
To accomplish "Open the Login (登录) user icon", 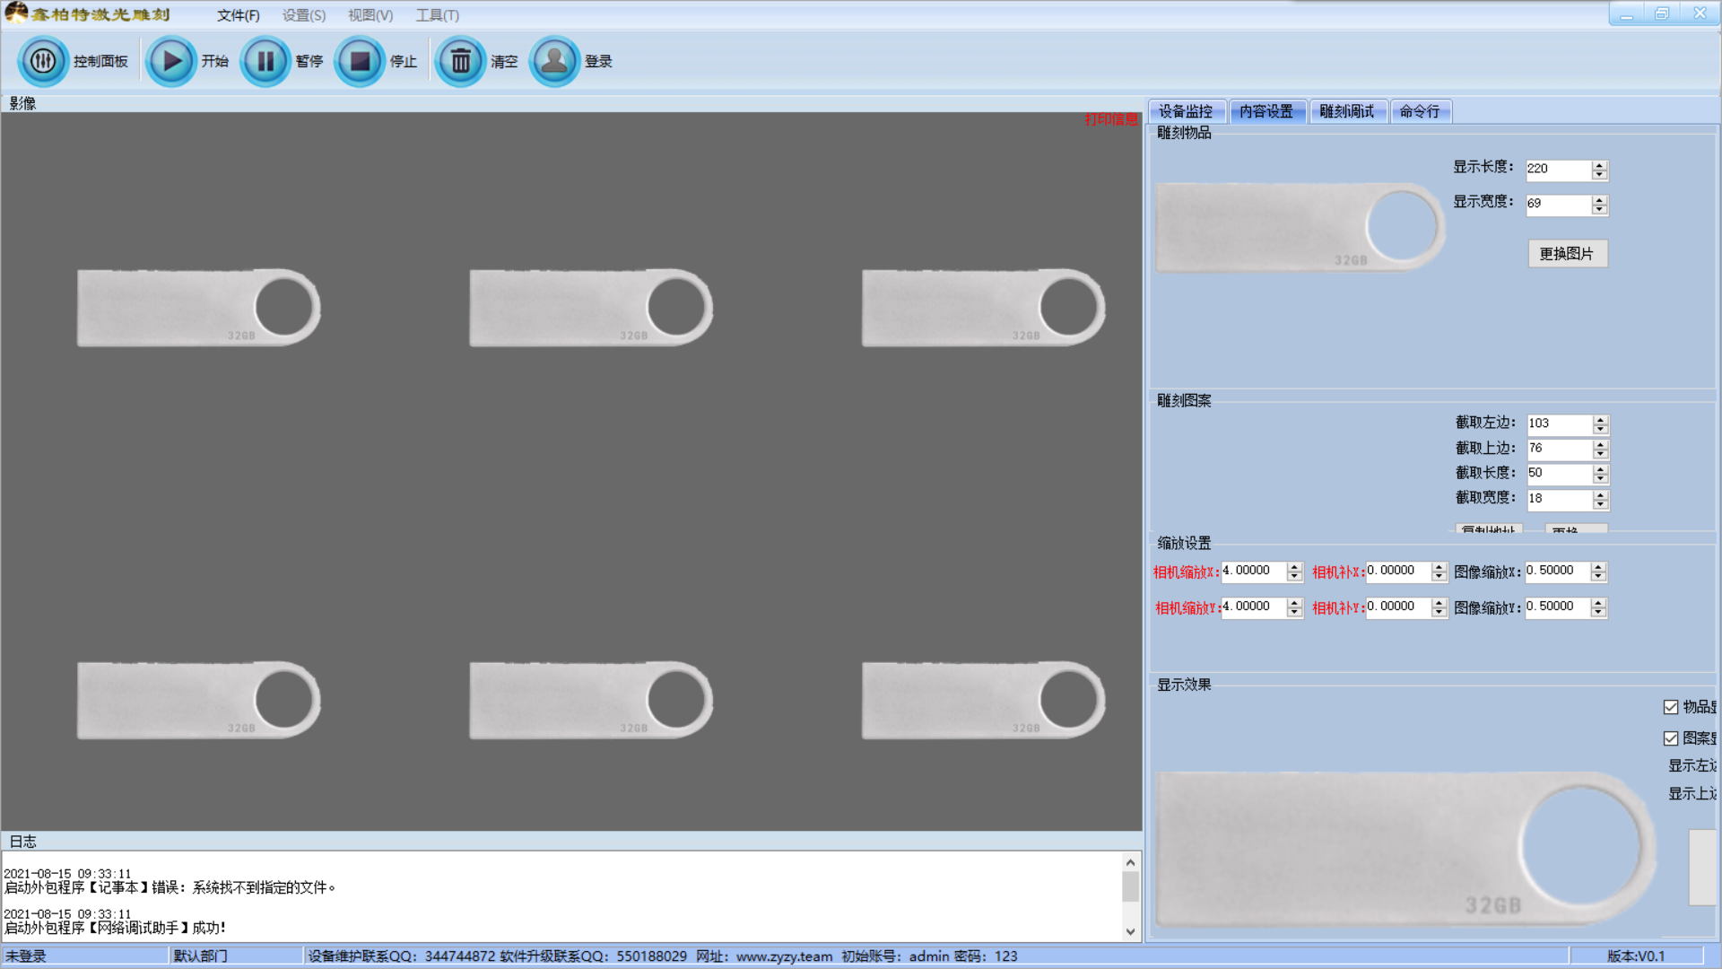I will 554,61.
